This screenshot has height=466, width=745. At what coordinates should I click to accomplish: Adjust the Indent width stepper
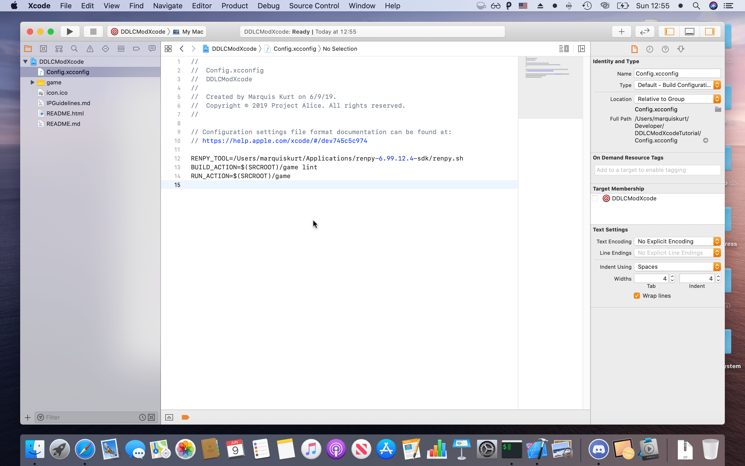tap(718, 279)
